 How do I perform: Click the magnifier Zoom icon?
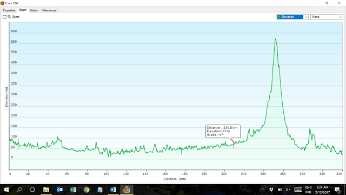tap(9, 17)
